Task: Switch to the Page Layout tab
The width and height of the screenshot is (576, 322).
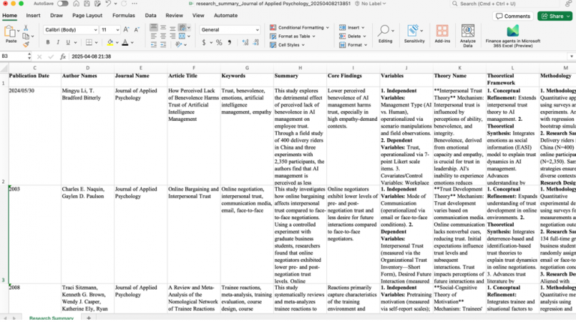Action: (x=88, y=15)
